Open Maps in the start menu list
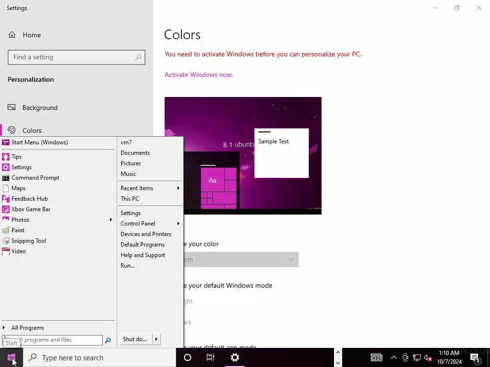The height and width of the screenshot is (367, 490). [58, 188]
